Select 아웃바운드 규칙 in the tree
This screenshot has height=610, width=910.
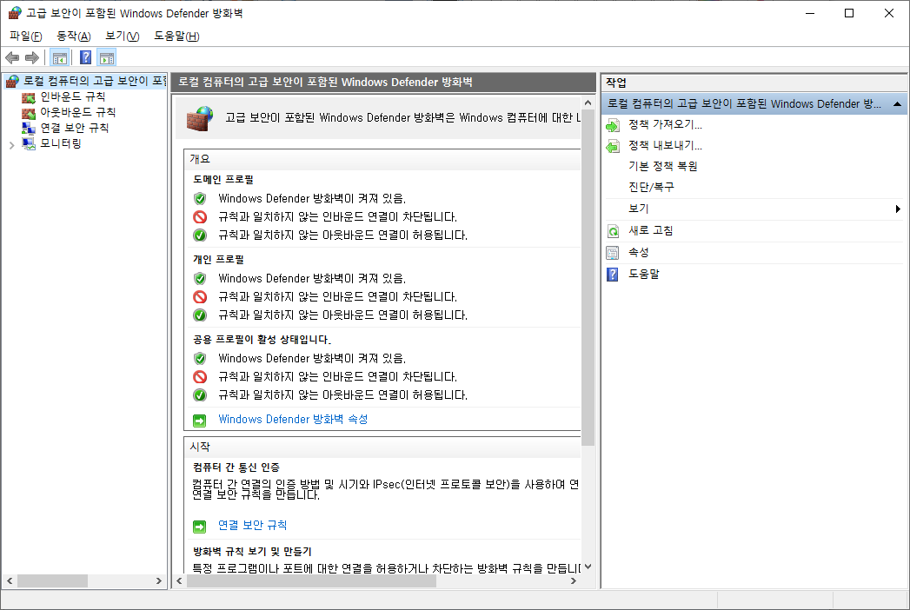[x=77, y=113]
